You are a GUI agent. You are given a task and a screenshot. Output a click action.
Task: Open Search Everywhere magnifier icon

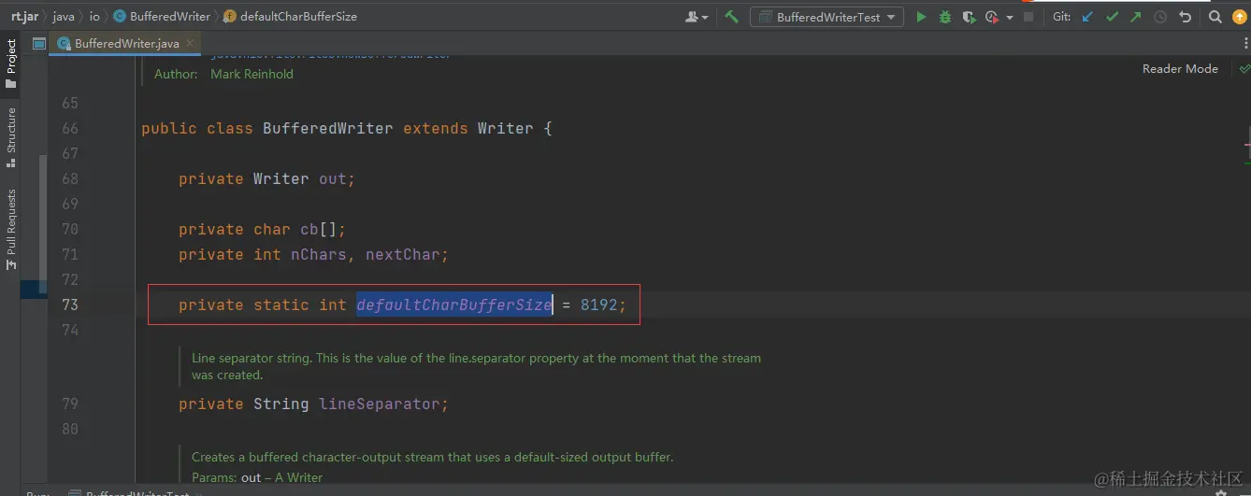(x=1215, y=17)
